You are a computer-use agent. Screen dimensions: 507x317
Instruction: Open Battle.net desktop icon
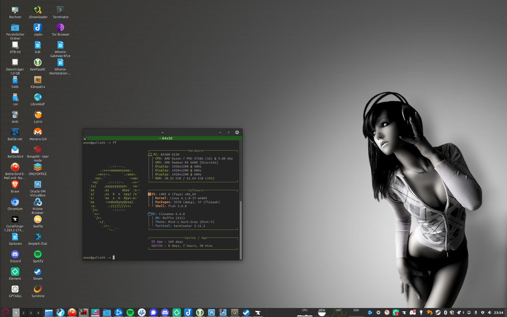(x=15, y=135)
